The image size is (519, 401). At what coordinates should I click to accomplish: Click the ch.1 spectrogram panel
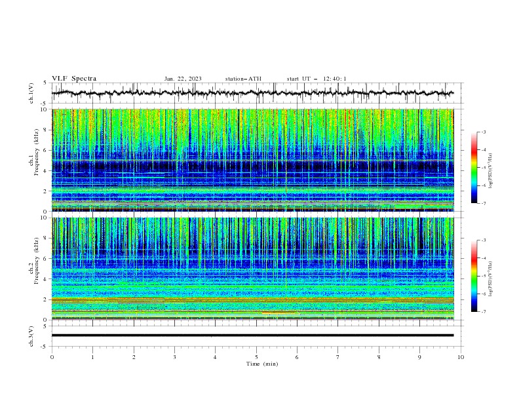252,160
